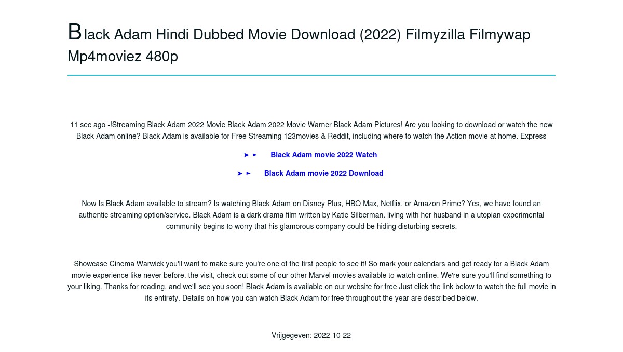The height and width of the screenshot is (352, 623).
Task: Click the text mentioning writer Katie Silberman
Action: [311, 215]
